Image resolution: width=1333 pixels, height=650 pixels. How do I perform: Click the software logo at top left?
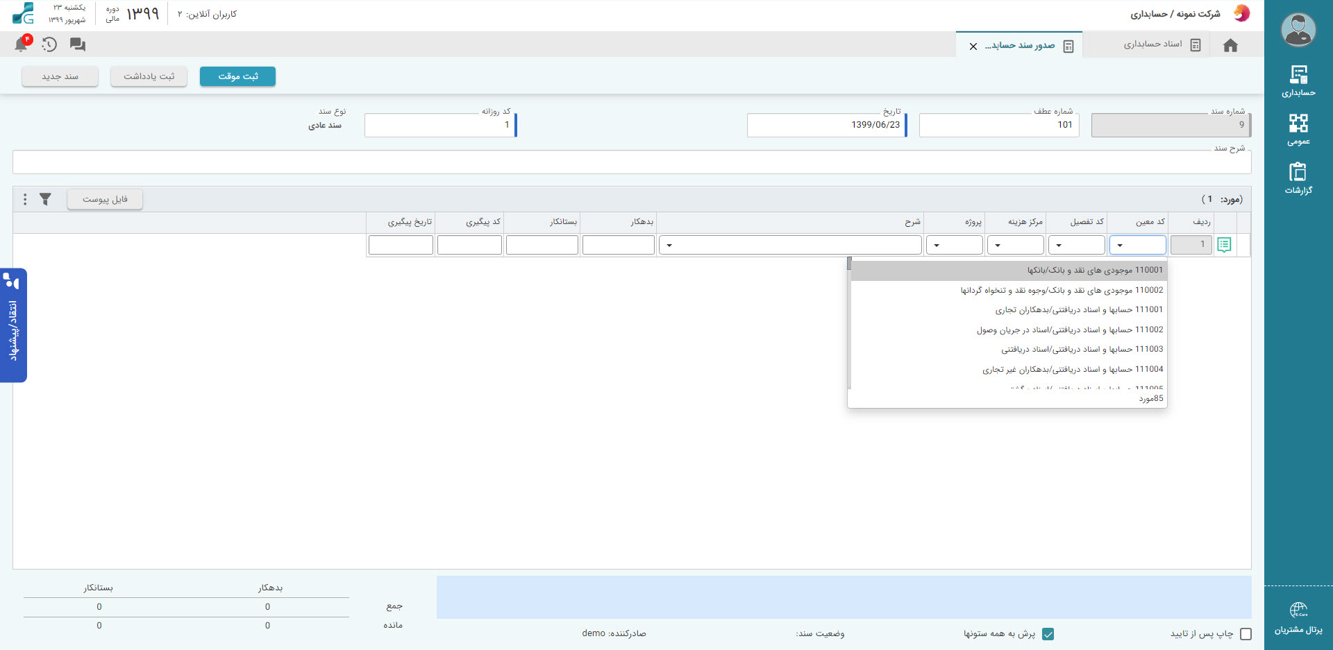pos(23,13)
